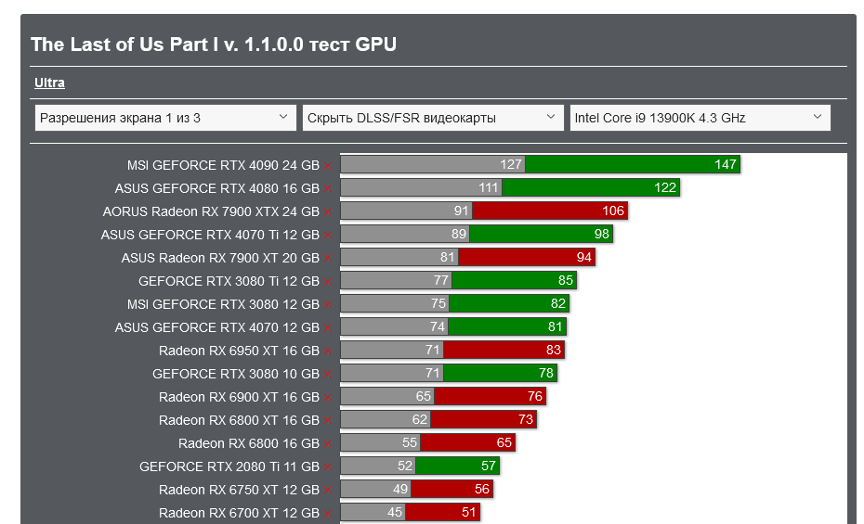
Task: Click the gray 45 bar for RX 6700 XT
Action: point(373,512)
